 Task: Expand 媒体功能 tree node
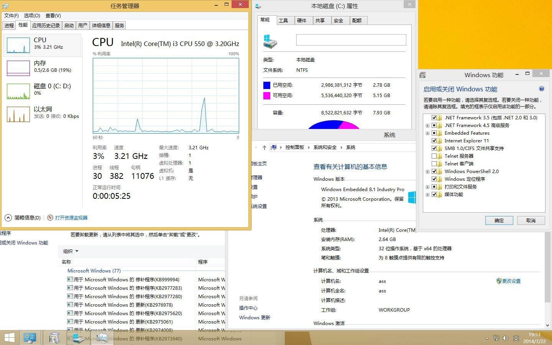coord(427,195)
